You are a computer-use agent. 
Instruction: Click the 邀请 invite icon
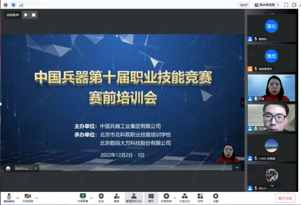click(116, 197)
